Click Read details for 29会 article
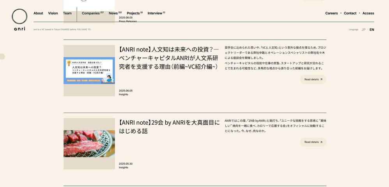389x187 pixels. (313, 142)
